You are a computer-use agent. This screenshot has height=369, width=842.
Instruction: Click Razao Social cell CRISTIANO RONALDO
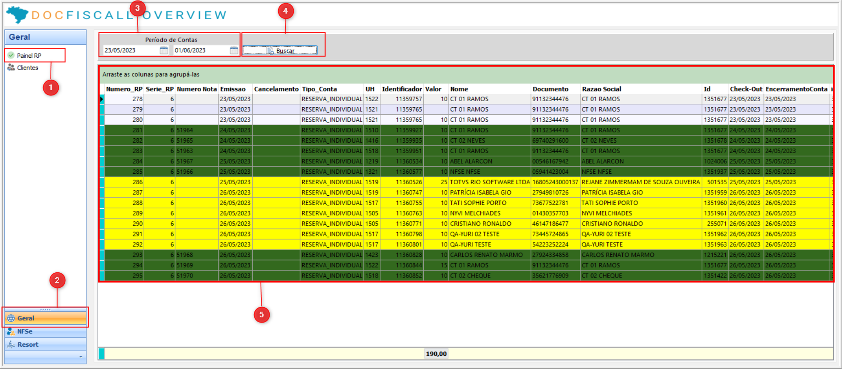tap(642, 224)
